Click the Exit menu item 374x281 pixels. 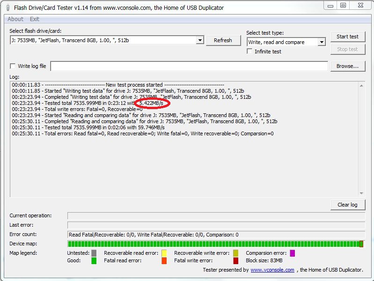[x=35, y=19]
